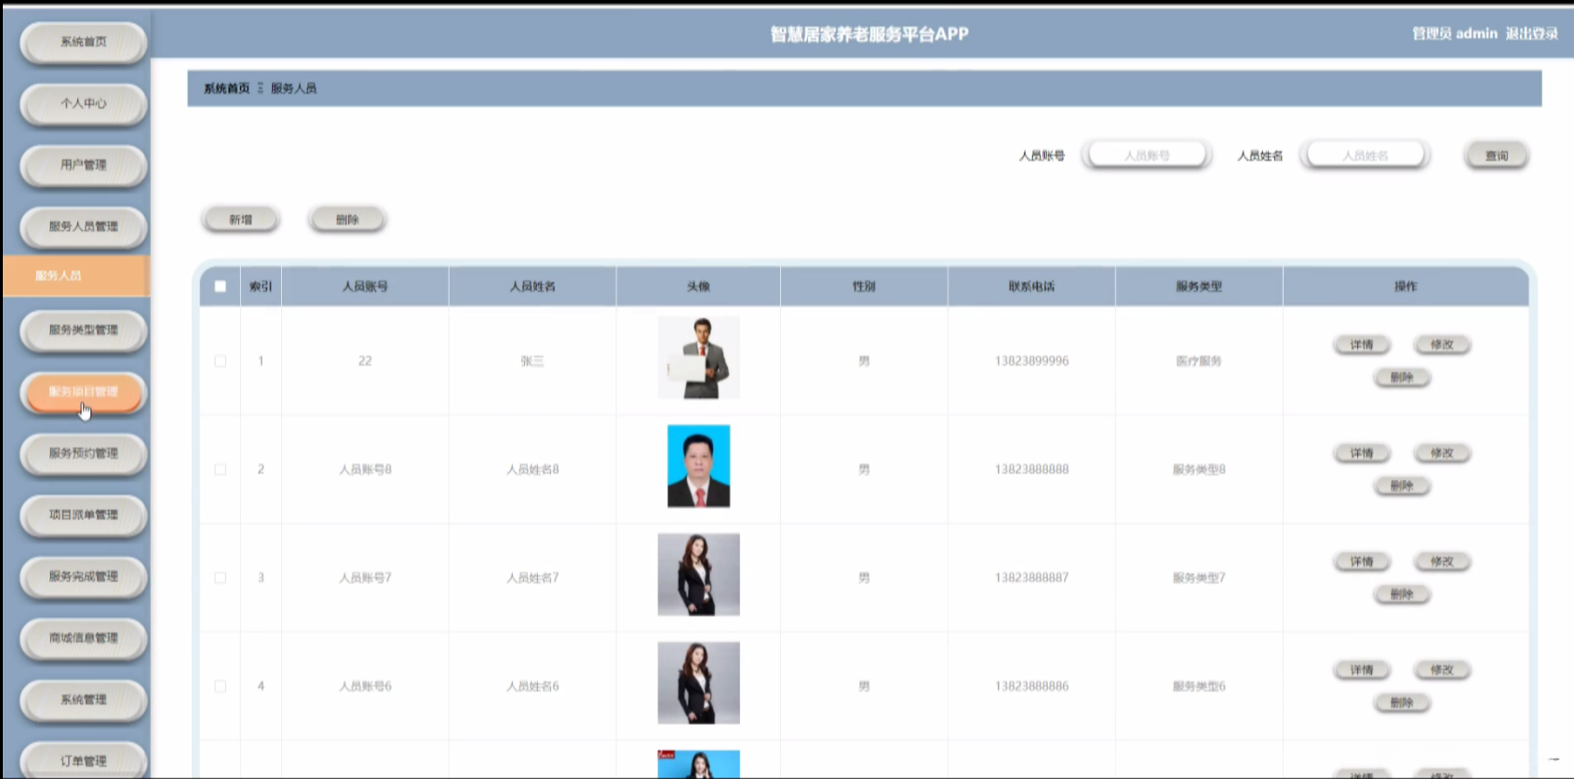This screenshot has height=779, width=1574.
Task: Click the 删除 button above the table
Action: pos(347,220)
